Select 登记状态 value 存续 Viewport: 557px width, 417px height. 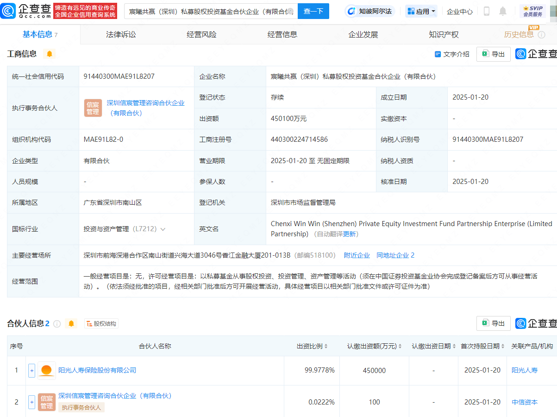[x=277, y=97]
